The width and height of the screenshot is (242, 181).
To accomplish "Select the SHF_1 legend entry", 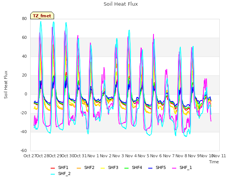I will [182, 167].
